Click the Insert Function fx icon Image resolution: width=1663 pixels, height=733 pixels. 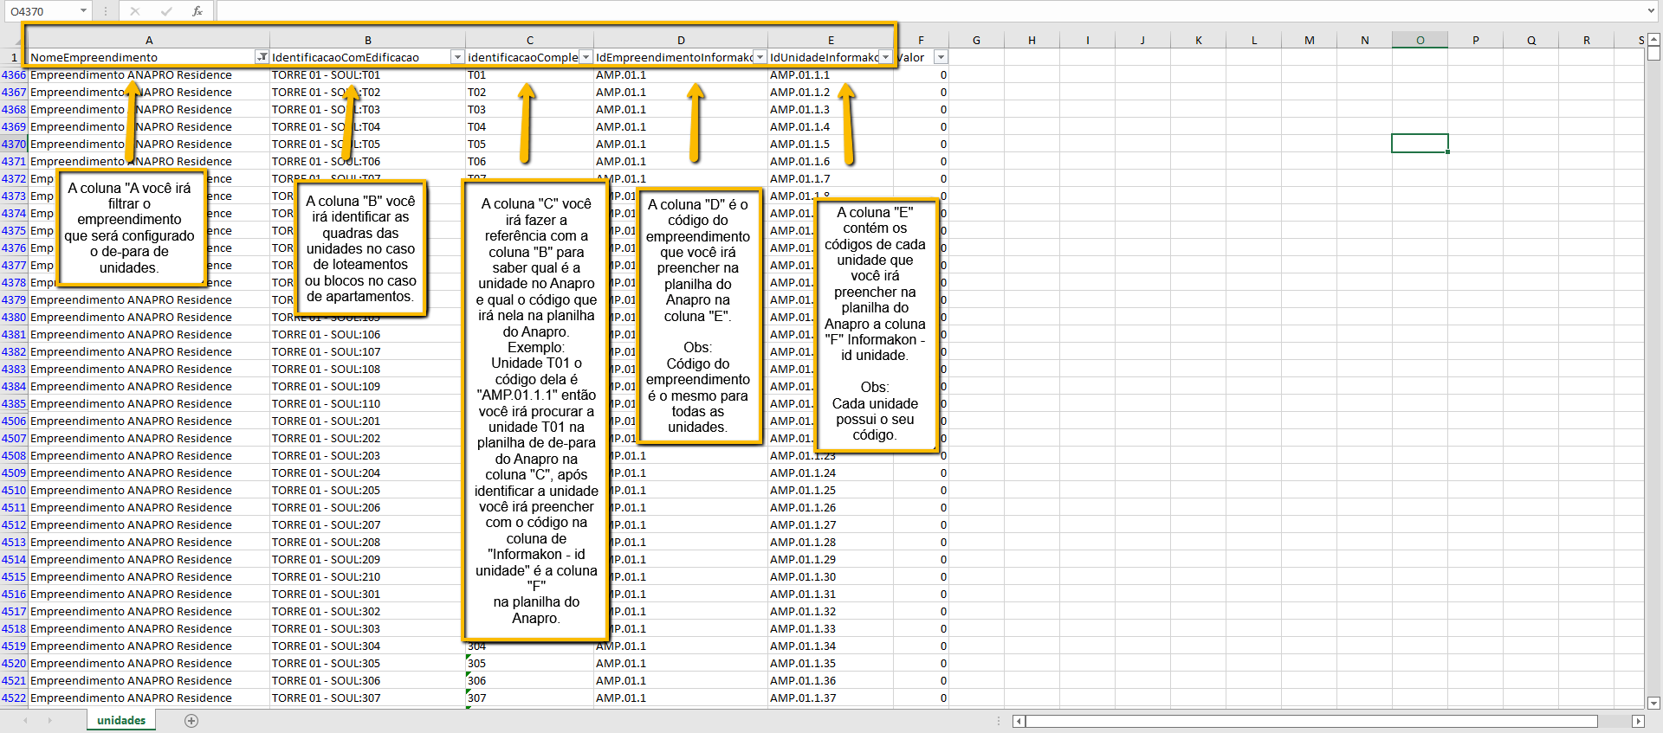pos(197,11)
